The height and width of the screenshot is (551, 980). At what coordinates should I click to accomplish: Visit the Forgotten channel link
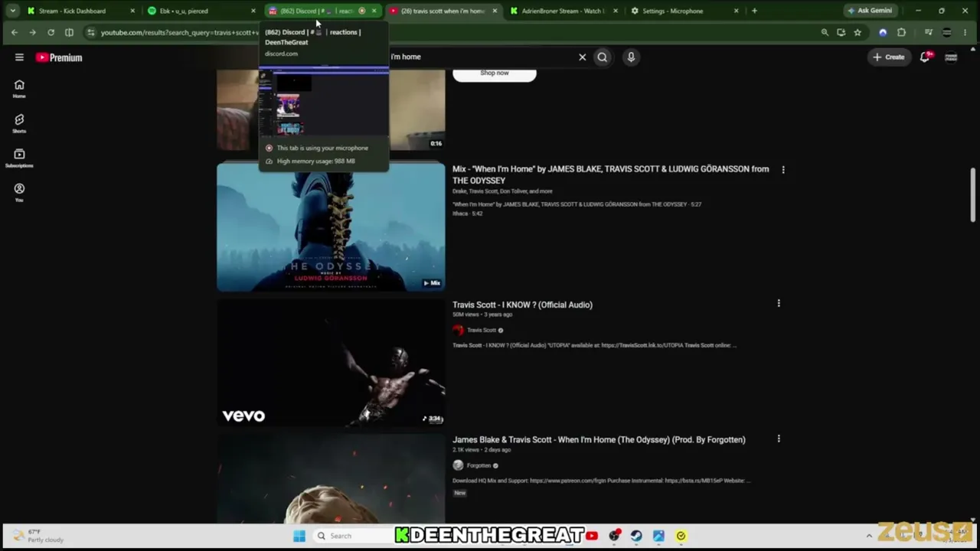[x=479, y=465]
